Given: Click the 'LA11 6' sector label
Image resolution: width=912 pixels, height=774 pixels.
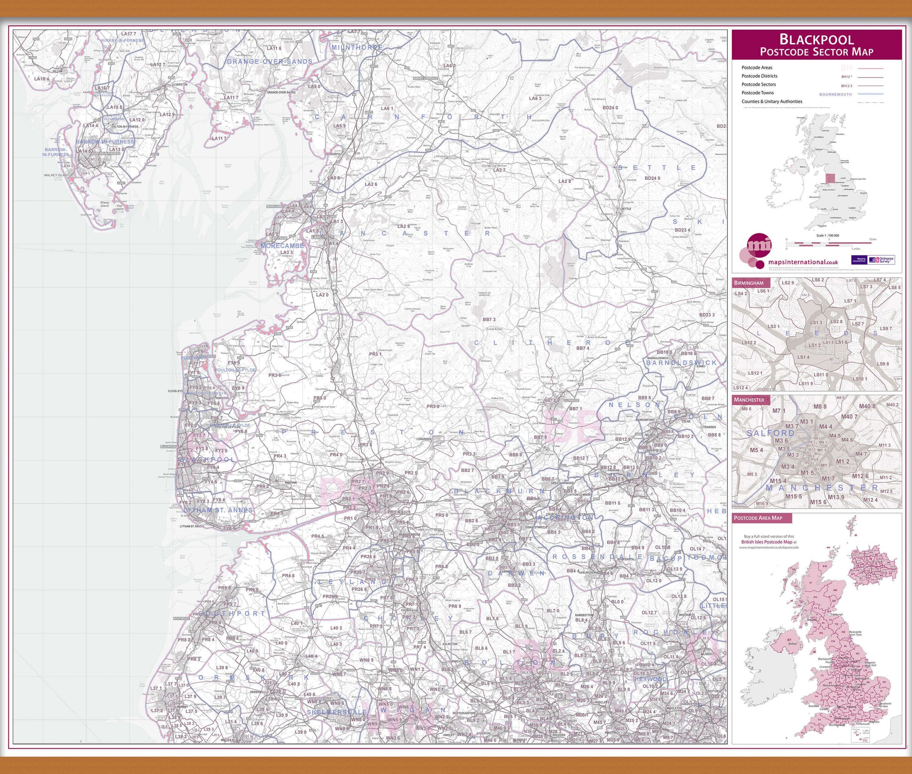Looking at the screenshot, I should [274, 48].
